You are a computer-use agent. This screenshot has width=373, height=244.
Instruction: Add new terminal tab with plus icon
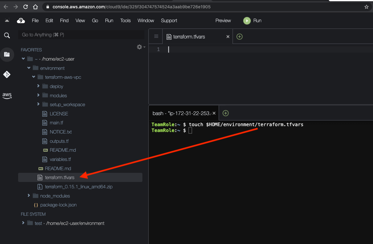click(225, 113)
